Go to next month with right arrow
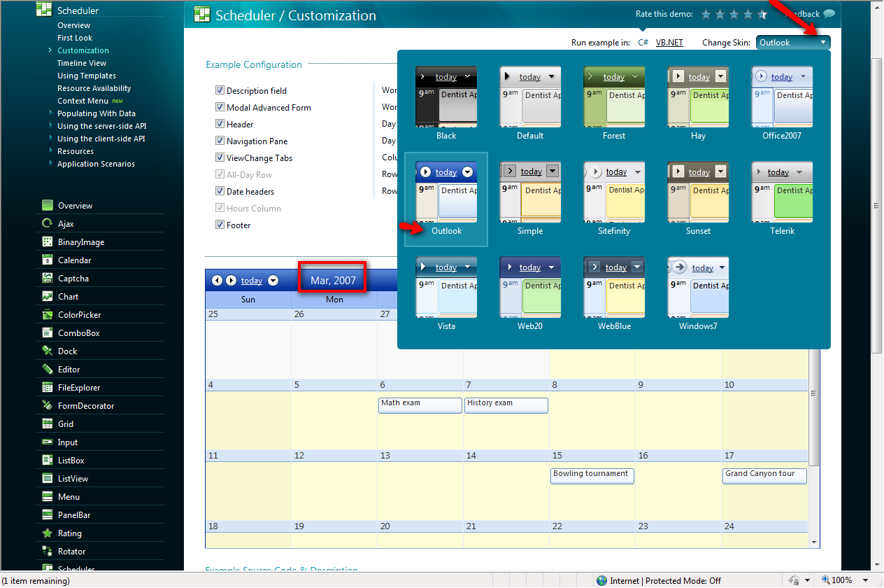This screenshot has width=884, height=588. (231, 281)
